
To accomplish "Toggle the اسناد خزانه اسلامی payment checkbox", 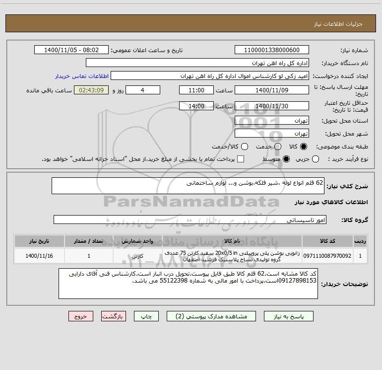I will click(x=241, y=159).
